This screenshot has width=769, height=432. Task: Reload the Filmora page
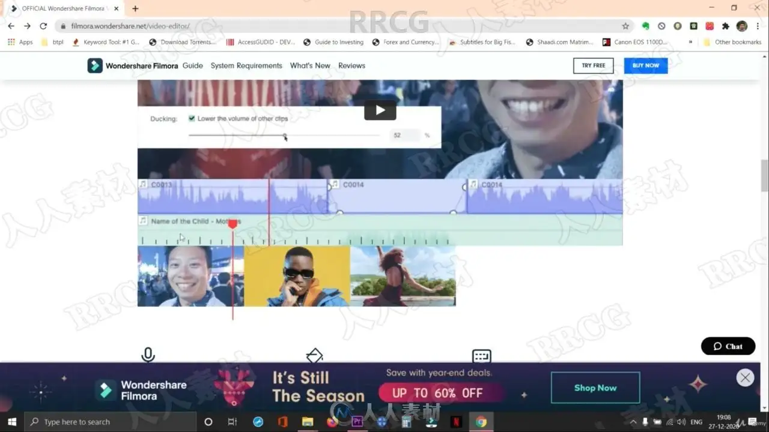[x=43, y=26]
